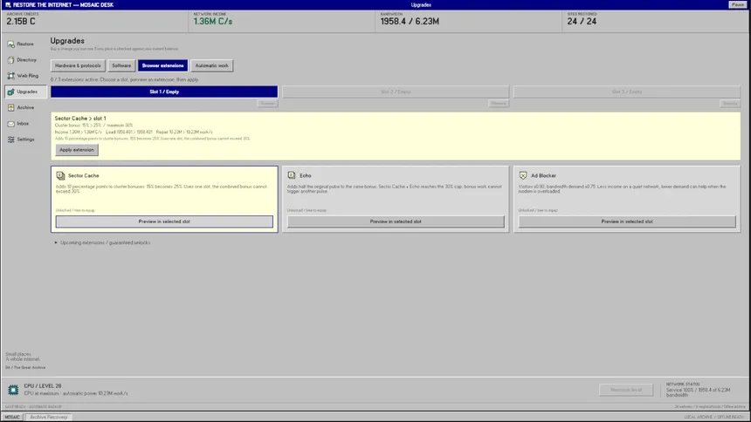The width and height of the screenshot is (751, 422).
Task: Open the Web Ring sidebar icon
Action: pos(11,76)
